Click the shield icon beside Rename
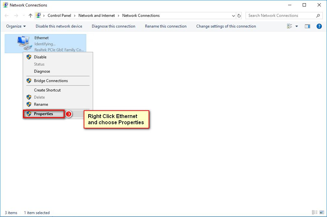The image size is (327, 217). (x=29, y=104)
